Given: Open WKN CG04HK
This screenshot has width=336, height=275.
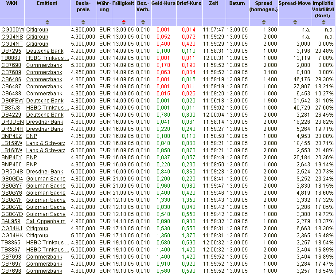Looking at the screenshot, I should tap(12, 235).
